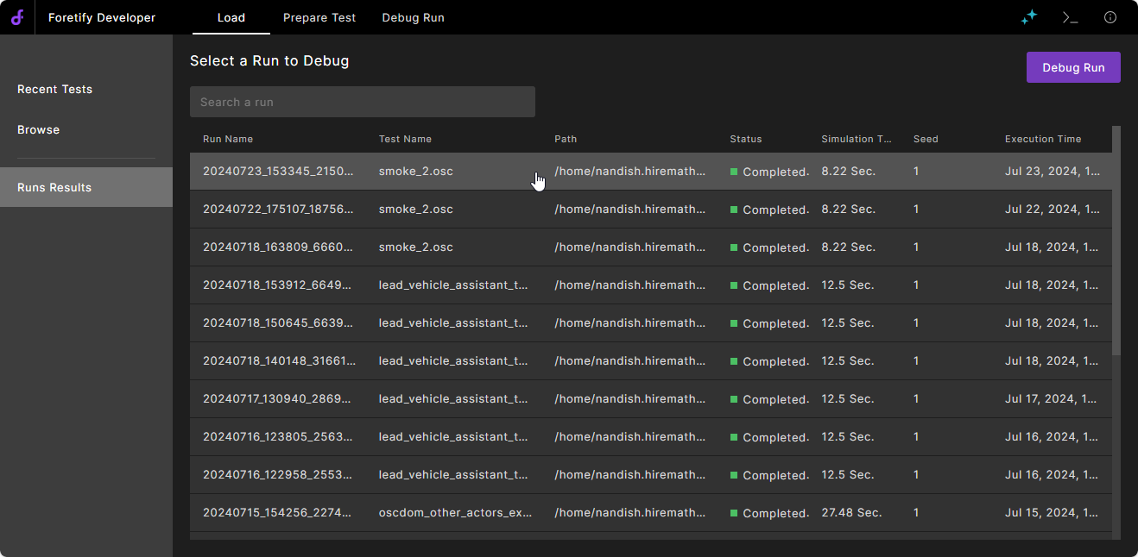The width and height of the screenshot is (1138, 557).
Task: Sort by Execution Time column header
Action: pos(1042,139)
